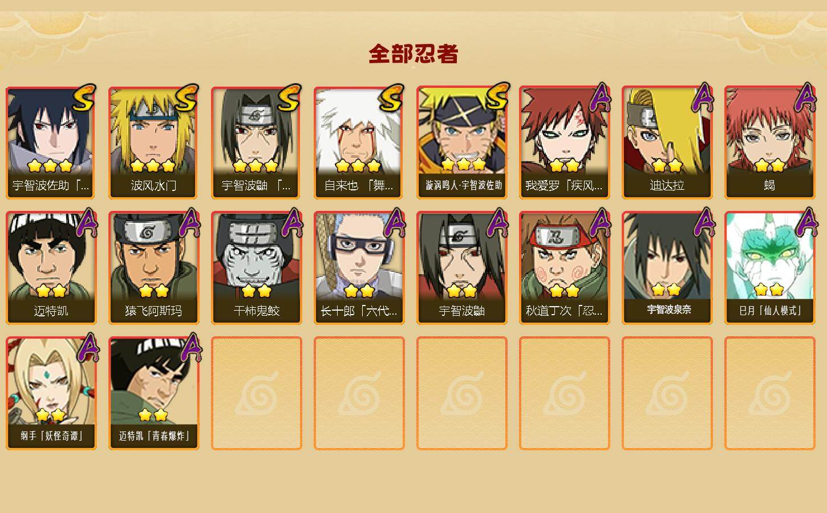This screenshot has width=827, height=513.
Task: Click the star rating on 秋道丁次 card
Action: point(565,291)
